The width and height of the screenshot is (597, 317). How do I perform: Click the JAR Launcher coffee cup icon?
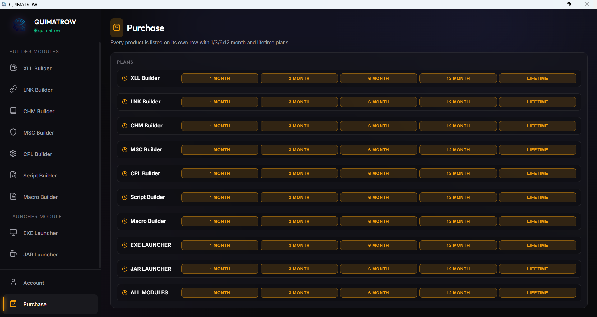(x=13, y=254)
